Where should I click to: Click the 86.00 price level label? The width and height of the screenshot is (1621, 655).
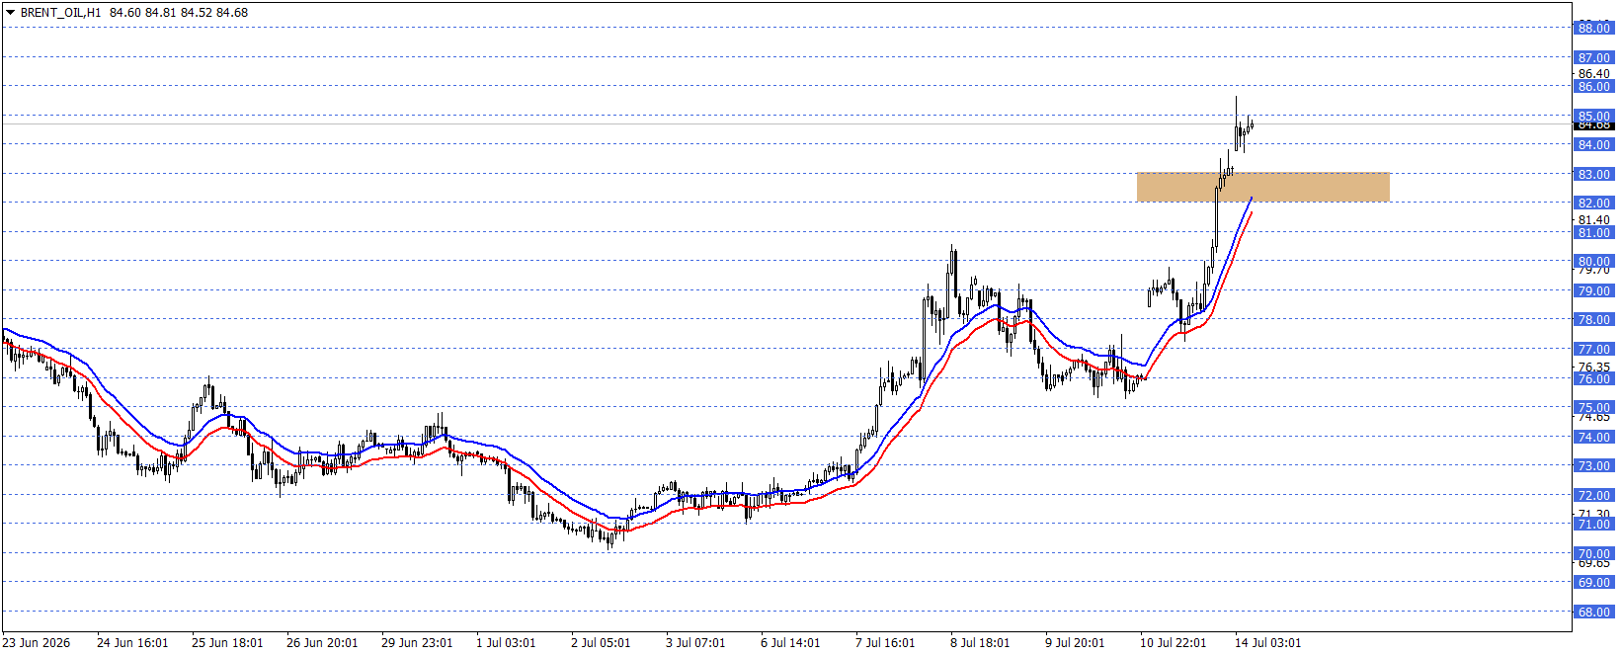(x=1593, y=87)
